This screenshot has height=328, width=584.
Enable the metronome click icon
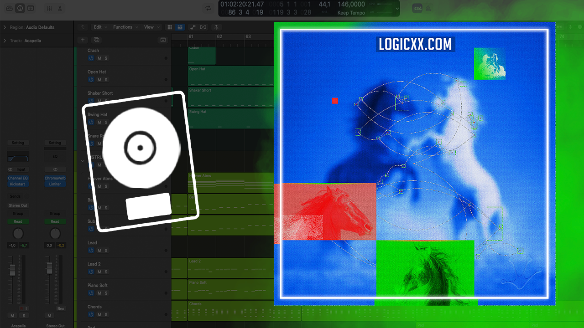(x=428, y=8)
